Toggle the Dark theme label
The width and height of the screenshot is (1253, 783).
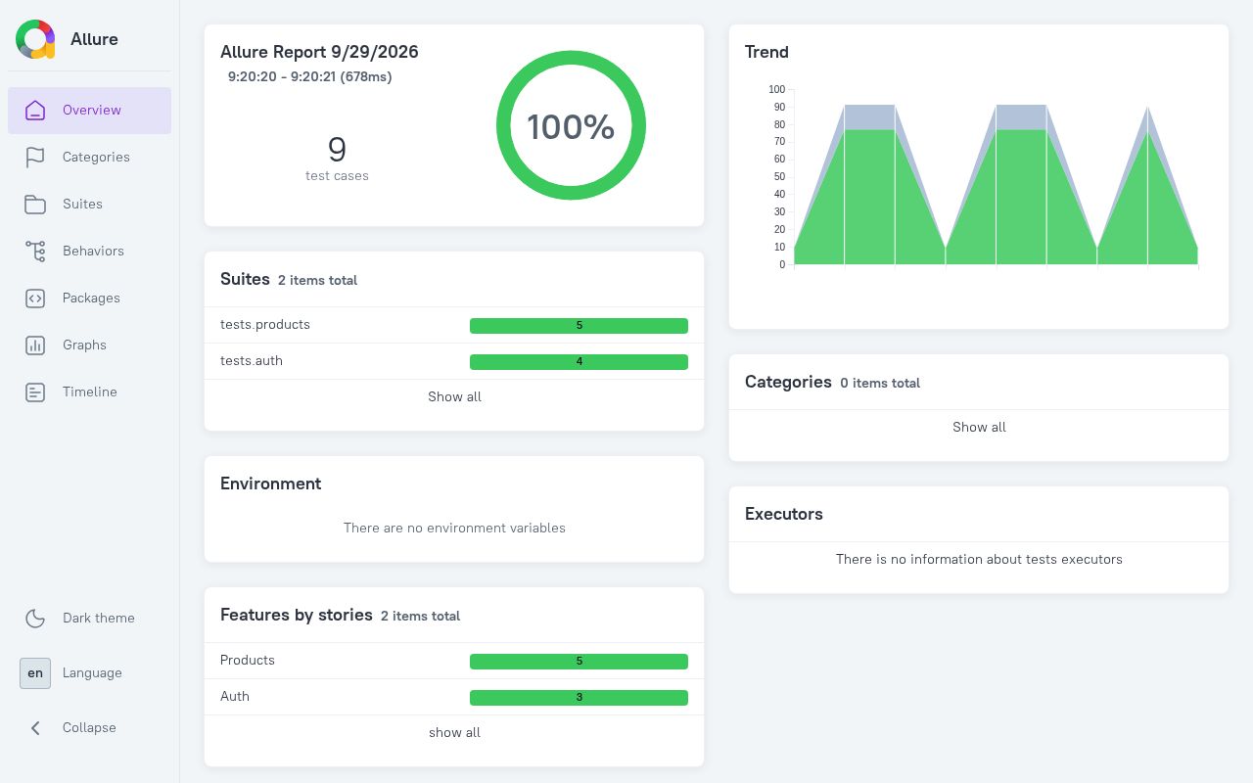(99, 618)
